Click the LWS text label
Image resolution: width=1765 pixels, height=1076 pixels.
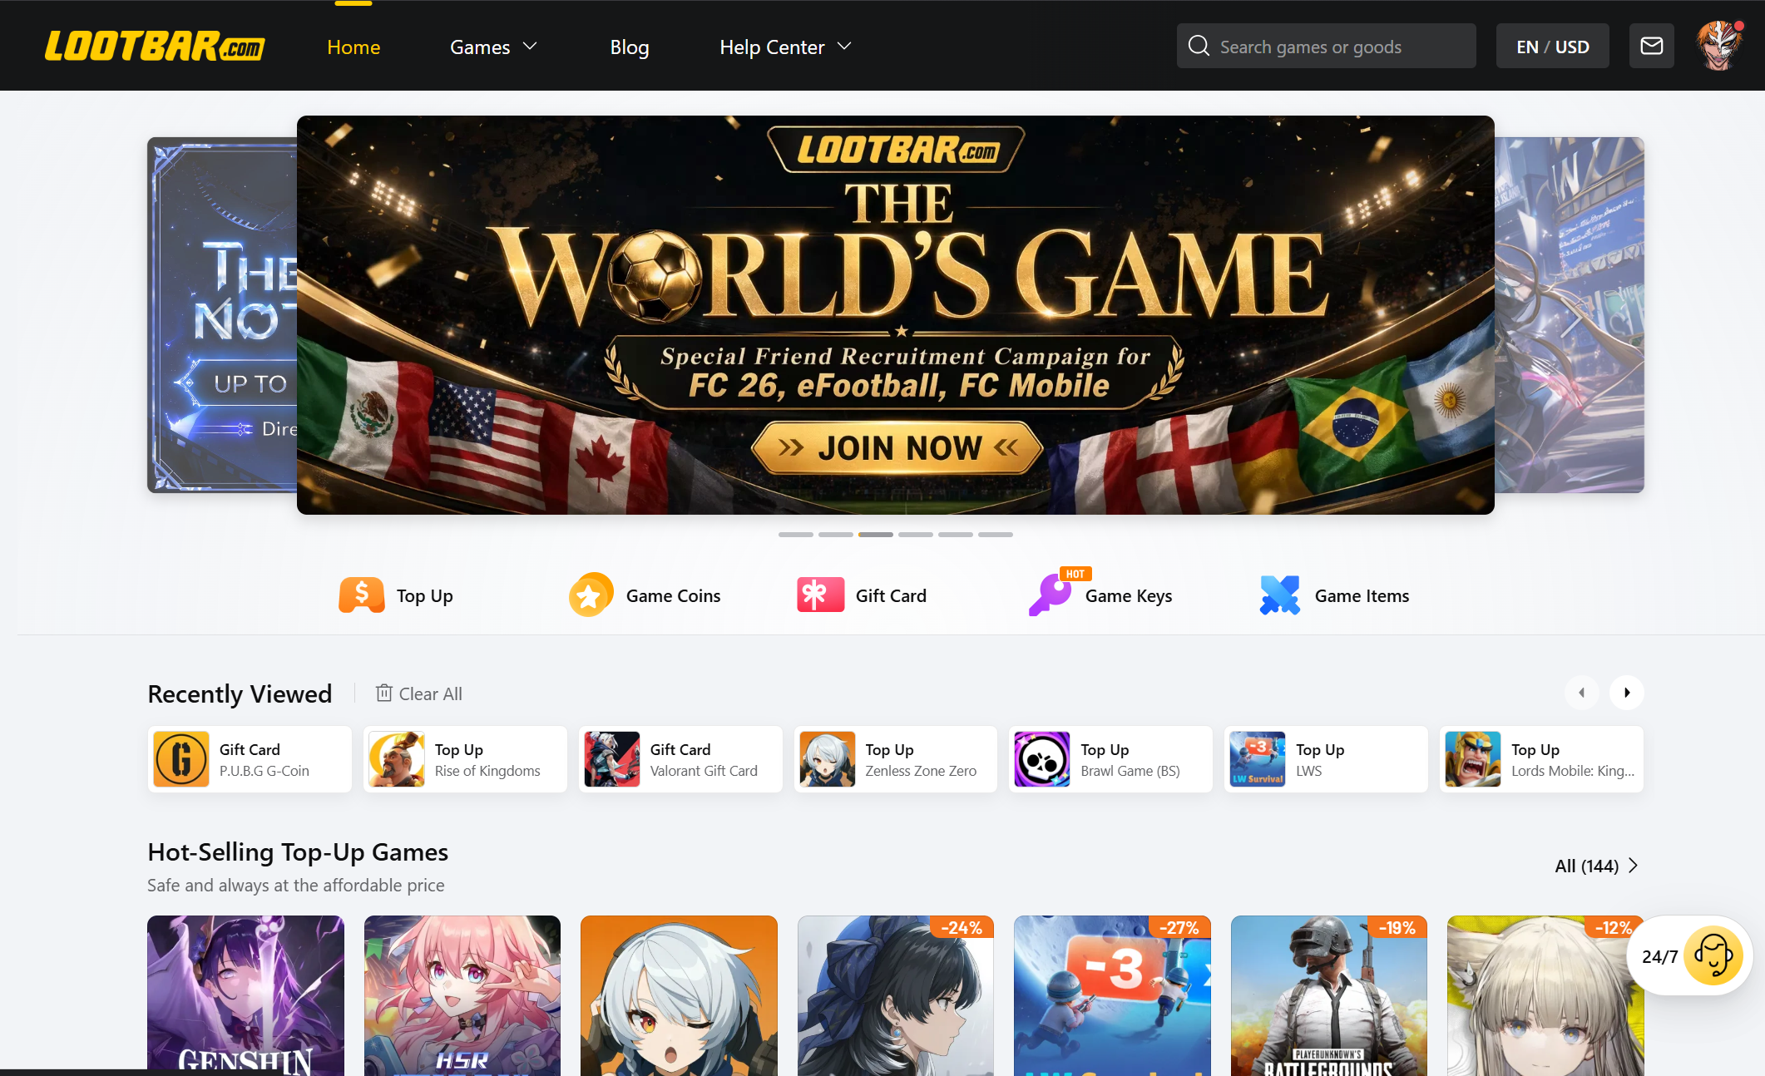(x=1309, y=771)
